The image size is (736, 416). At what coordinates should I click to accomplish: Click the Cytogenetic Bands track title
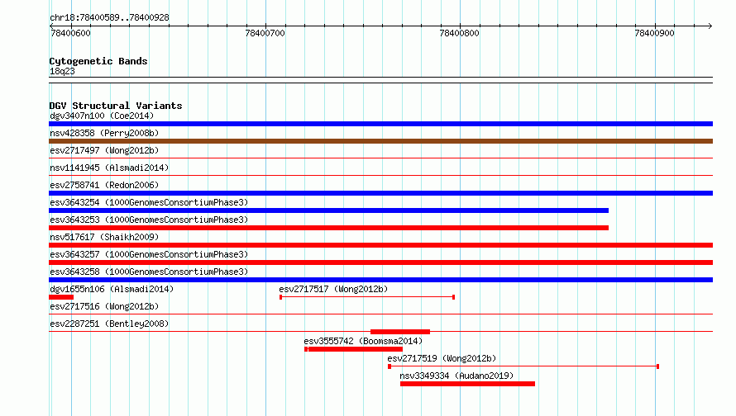(98, 61)
